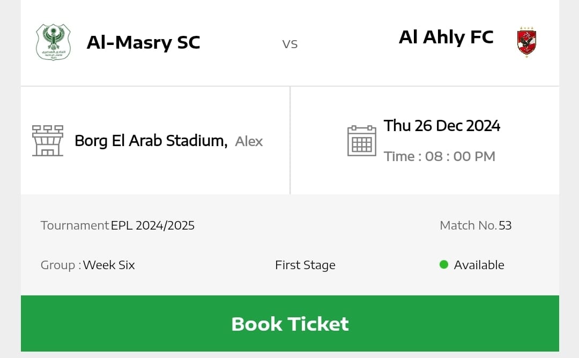Click the match number 53 value
The height and width of the screenshot is (358, 579).
pos(505,225)
